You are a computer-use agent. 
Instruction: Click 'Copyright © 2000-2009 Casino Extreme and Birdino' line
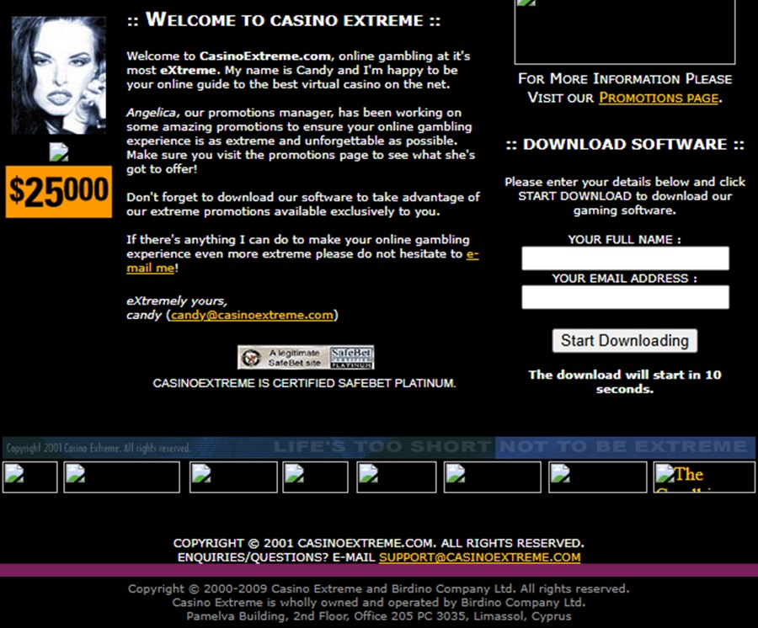tap(378, 588)
